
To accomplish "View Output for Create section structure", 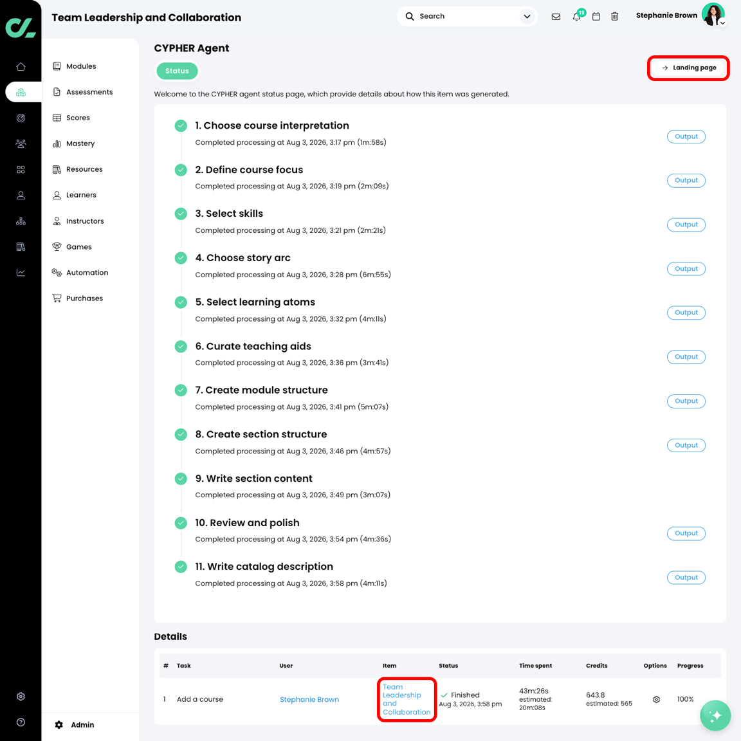I will coord(686,445).
